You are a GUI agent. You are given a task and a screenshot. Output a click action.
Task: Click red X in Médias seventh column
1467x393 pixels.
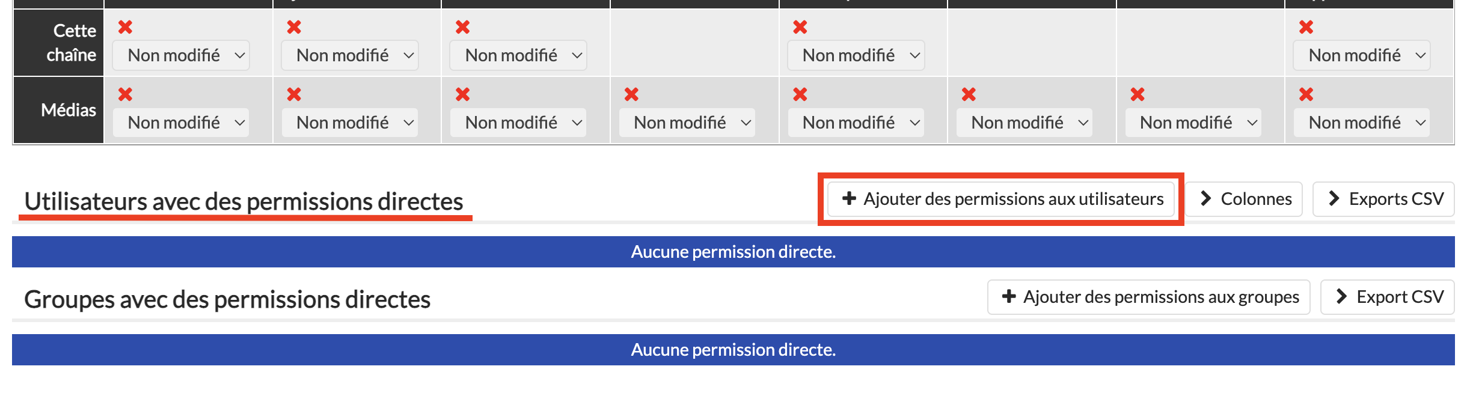click(1138, 94)
